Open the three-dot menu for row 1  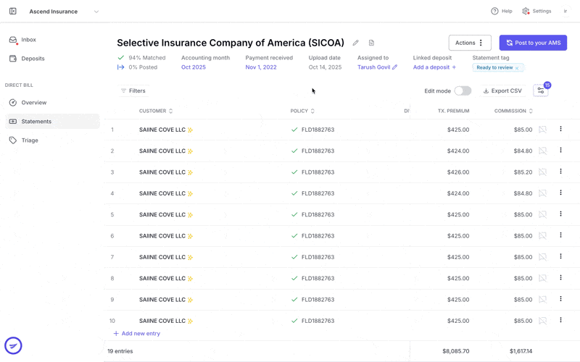tap(560, 129)
